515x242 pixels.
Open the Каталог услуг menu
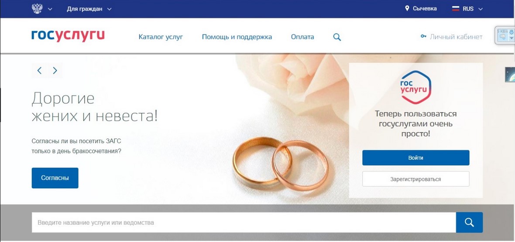coord(161,37)
